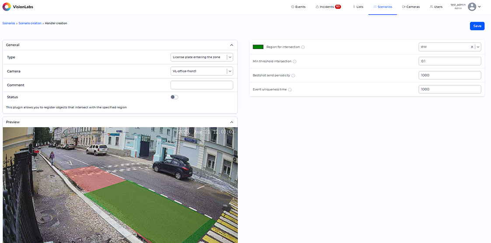Click the green region color swatch
Screen dimensions: 491x243
[258, 47]
